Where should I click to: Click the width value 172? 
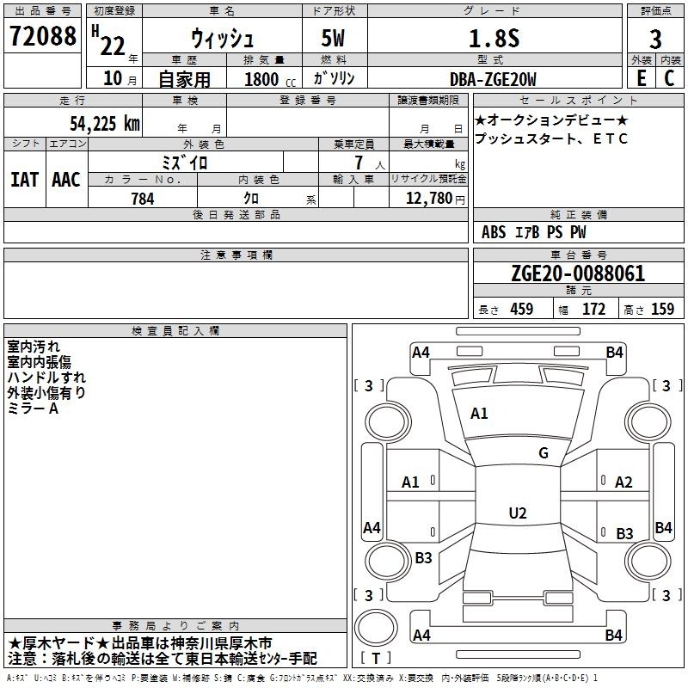[x=593, y=309]
